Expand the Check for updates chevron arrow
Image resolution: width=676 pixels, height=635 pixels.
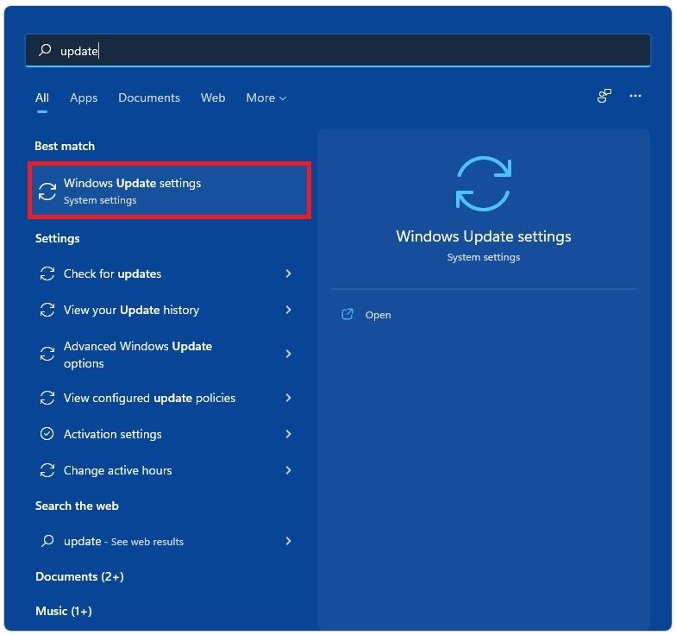(x=288, y=273)
